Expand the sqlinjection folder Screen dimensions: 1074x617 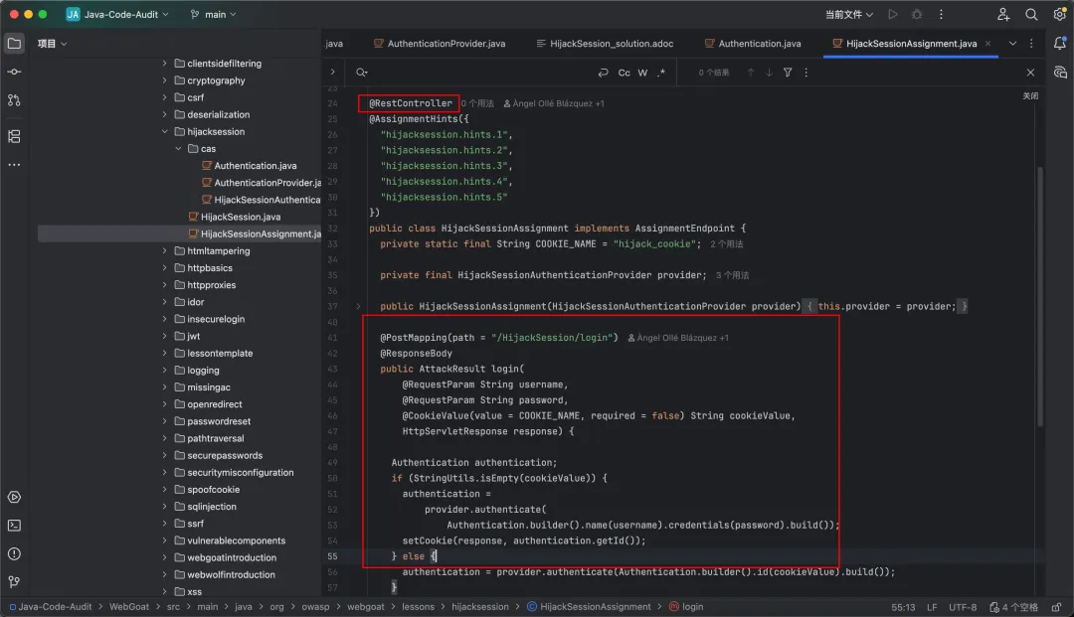coord(164,506)
